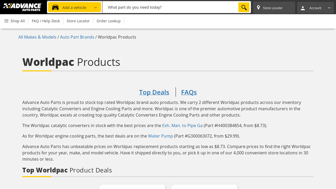This screenshot has height=189, width=336.
Task: Expand the Add a vehicle dropdown chevron
Action: coord(95,8)
